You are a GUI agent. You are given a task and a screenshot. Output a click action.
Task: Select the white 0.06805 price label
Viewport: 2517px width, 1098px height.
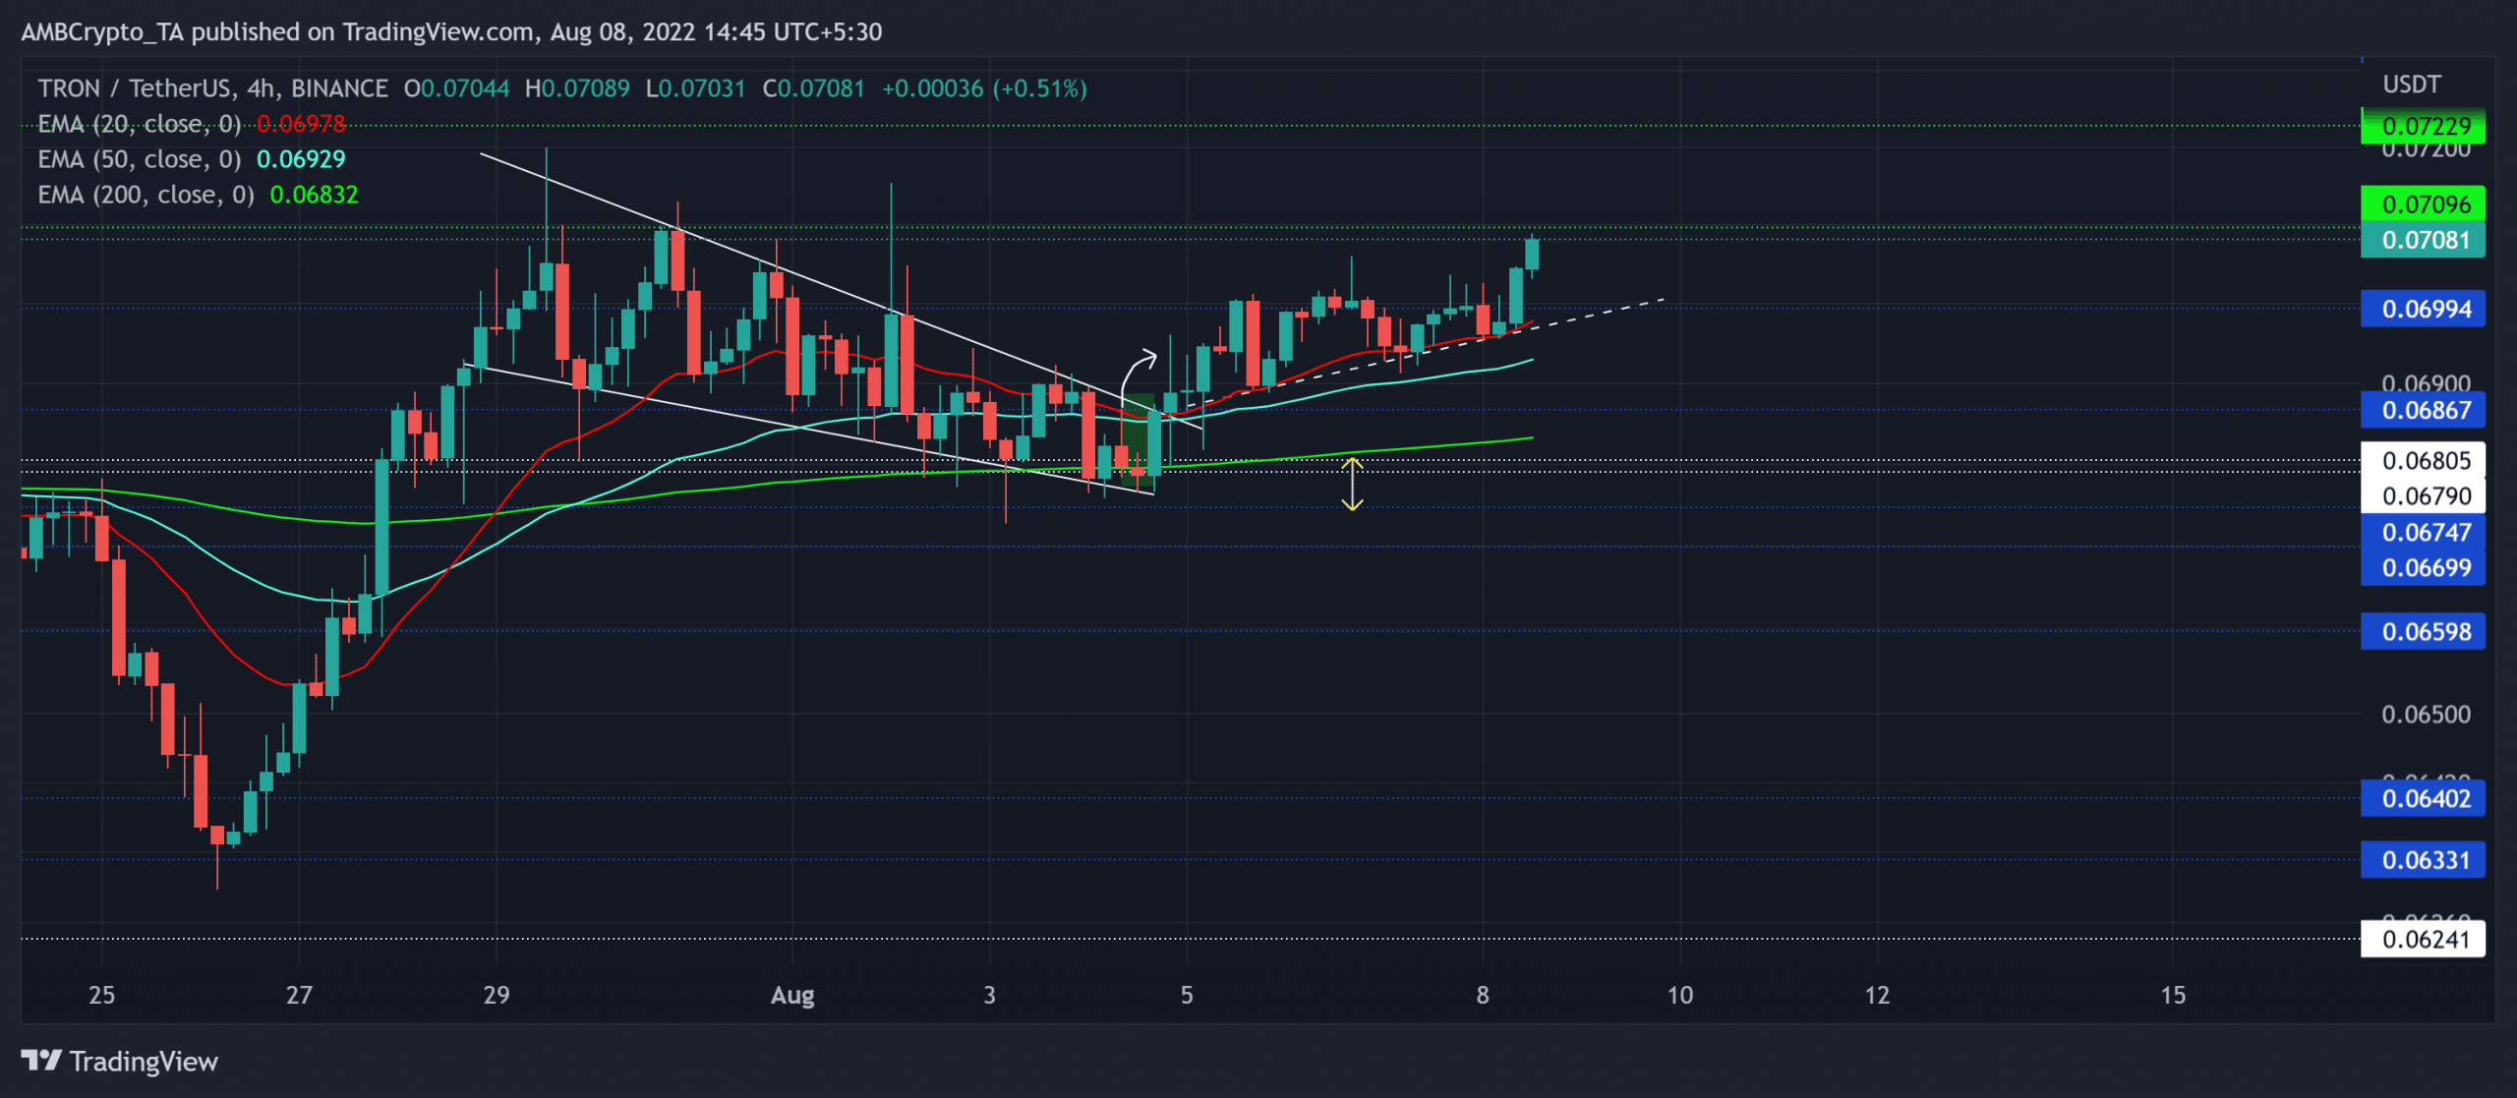pyautogui.click(x=2423, y=460)
